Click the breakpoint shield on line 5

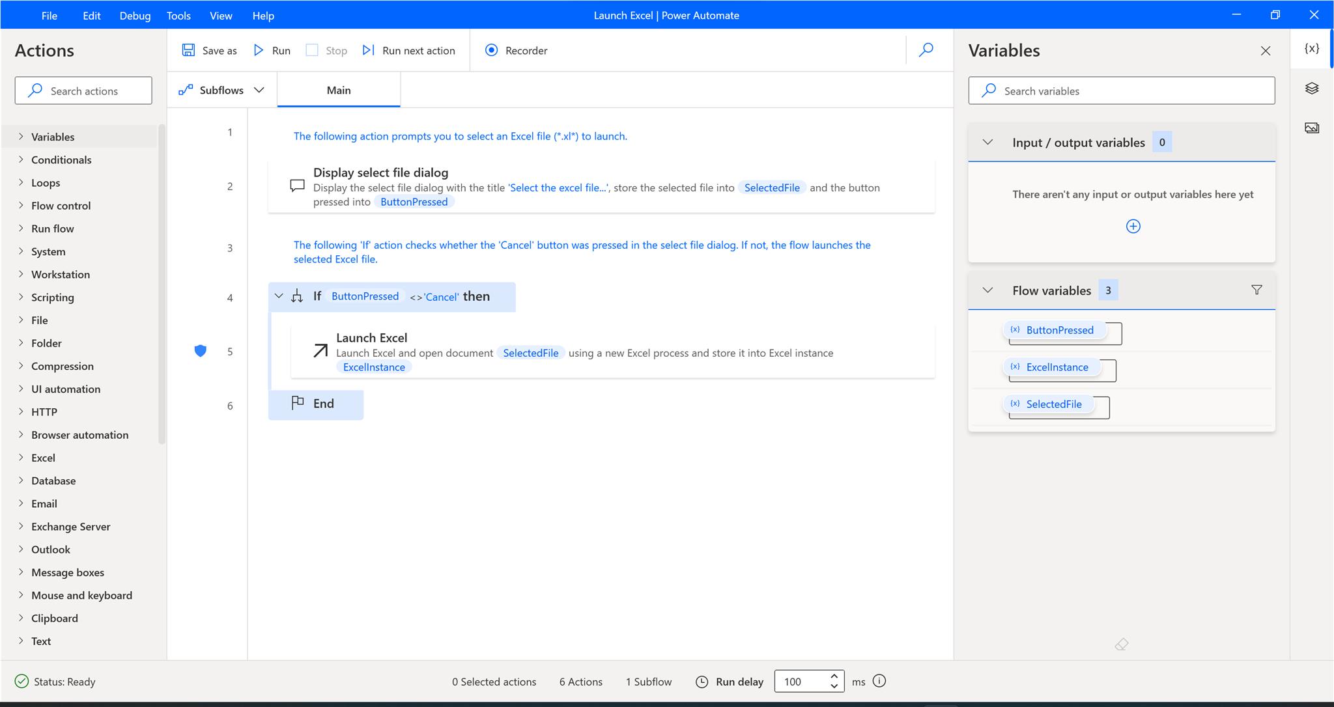pos(201,351)
